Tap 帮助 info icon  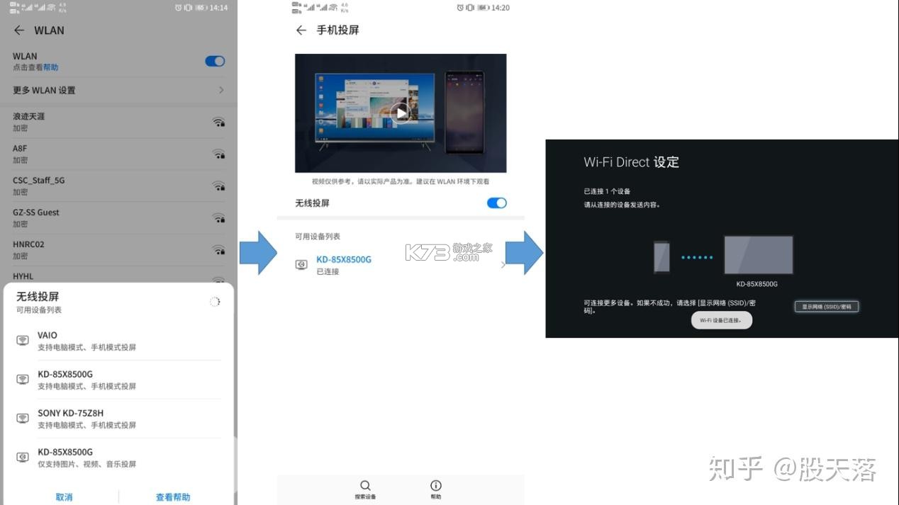click(x=436, y=486)
